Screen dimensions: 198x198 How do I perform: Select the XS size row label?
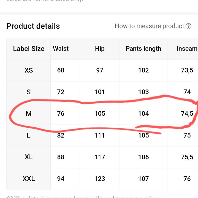29,70
